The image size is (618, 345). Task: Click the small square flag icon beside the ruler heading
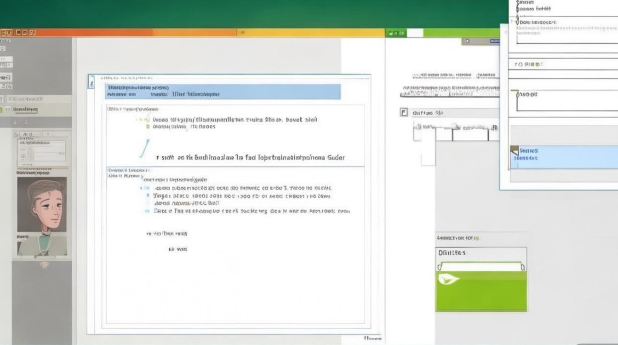[404, 112]
